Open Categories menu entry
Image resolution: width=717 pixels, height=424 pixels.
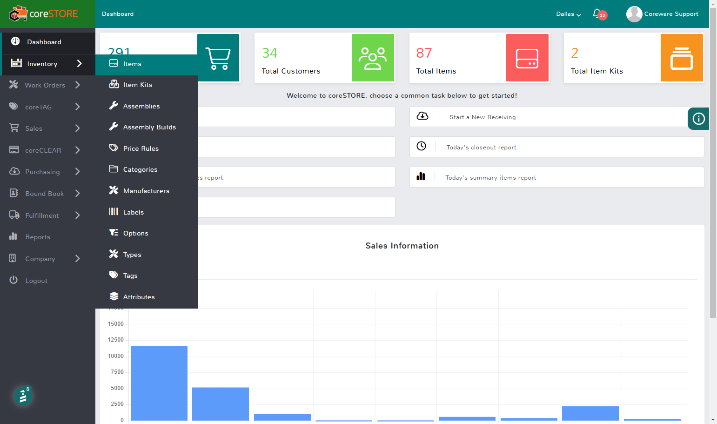(147, 169)
